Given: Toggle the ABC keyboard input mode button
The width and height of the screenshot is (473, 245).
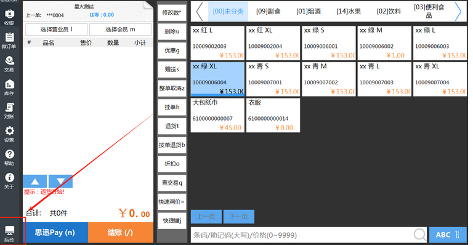Looking at the screenshot, I should click(x=448, y=235).
